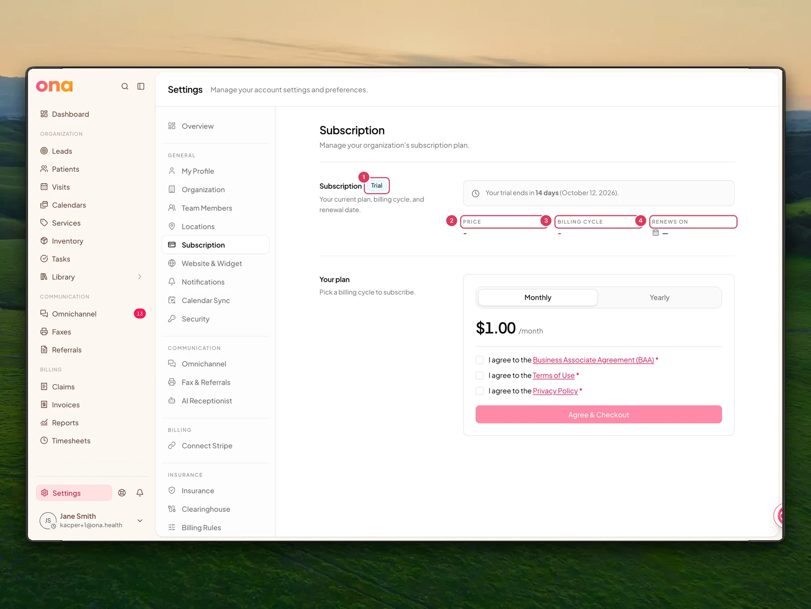The height and width of the screenshot is (609, 811).
Task: Expand Jane Smith account menu chevron
Action: (x=140, y=521)
